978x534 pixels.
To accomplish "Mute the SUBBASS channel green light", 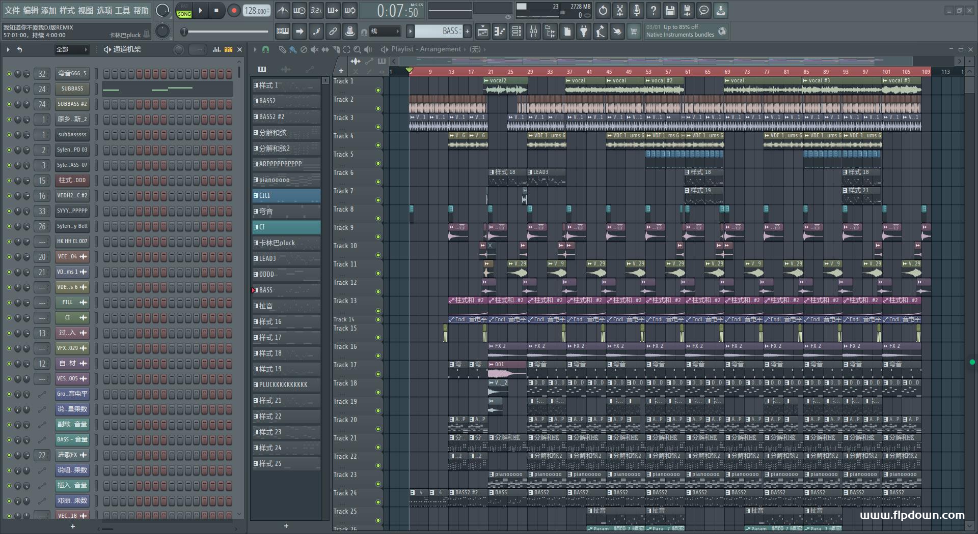I will point(9,89).
